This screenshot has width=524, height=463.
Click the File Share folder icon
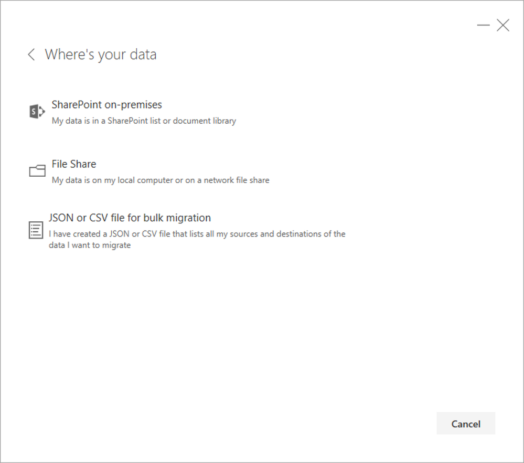tap(37, 171)
